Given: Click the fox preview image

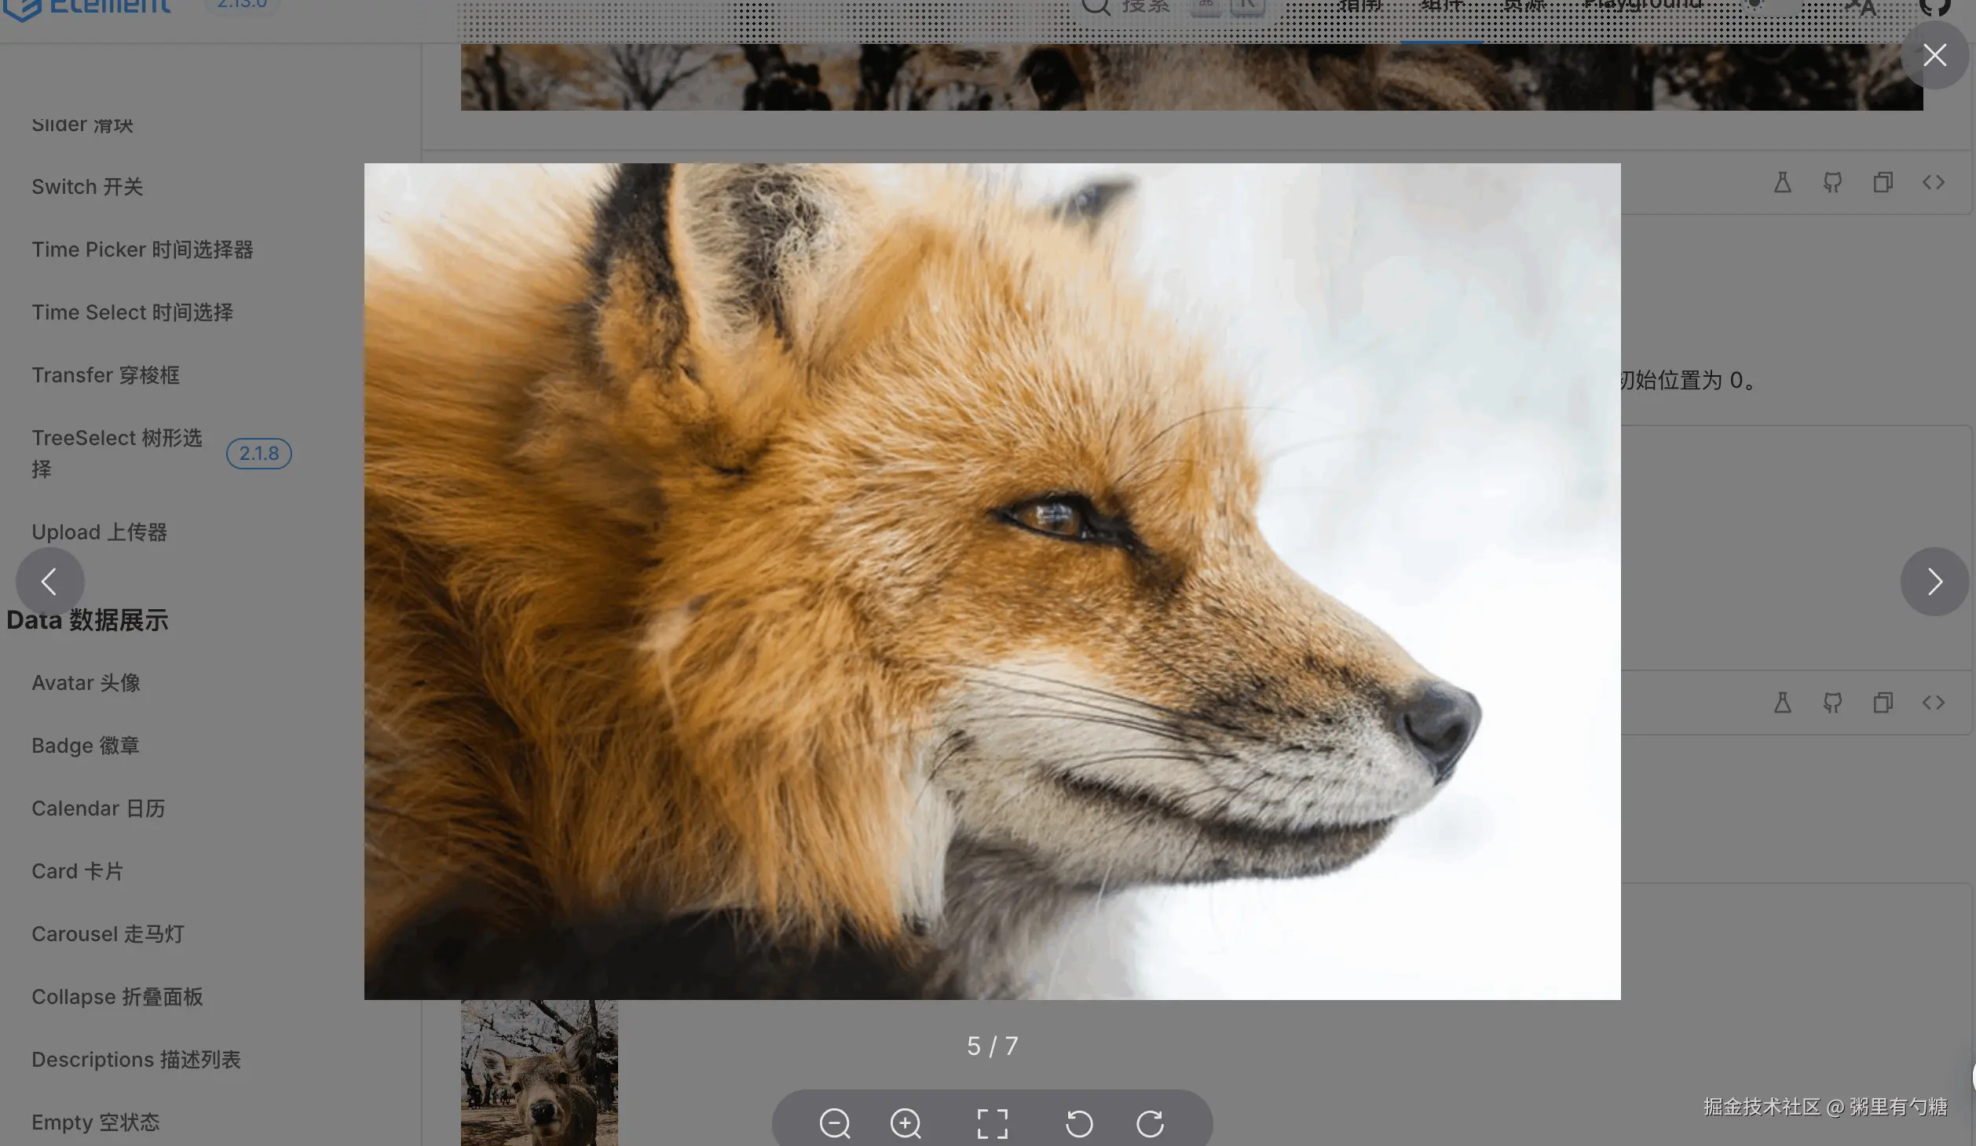Looking at the screenshot, I should point(992,581).
